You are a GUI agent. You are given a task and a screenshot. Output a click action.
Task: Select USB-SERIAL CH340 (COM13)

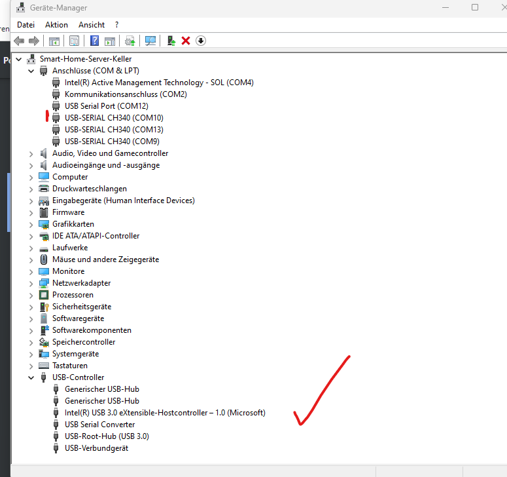point(114,130)
